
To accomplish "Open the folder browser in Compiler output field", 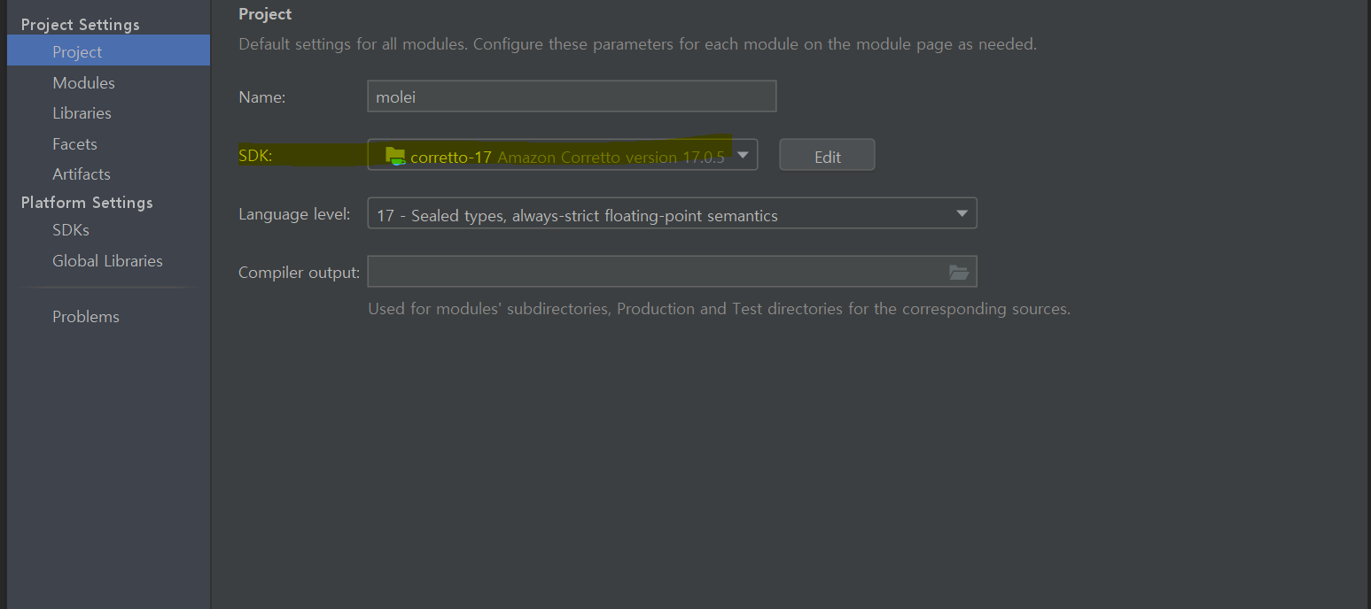I will pos(958,272).
